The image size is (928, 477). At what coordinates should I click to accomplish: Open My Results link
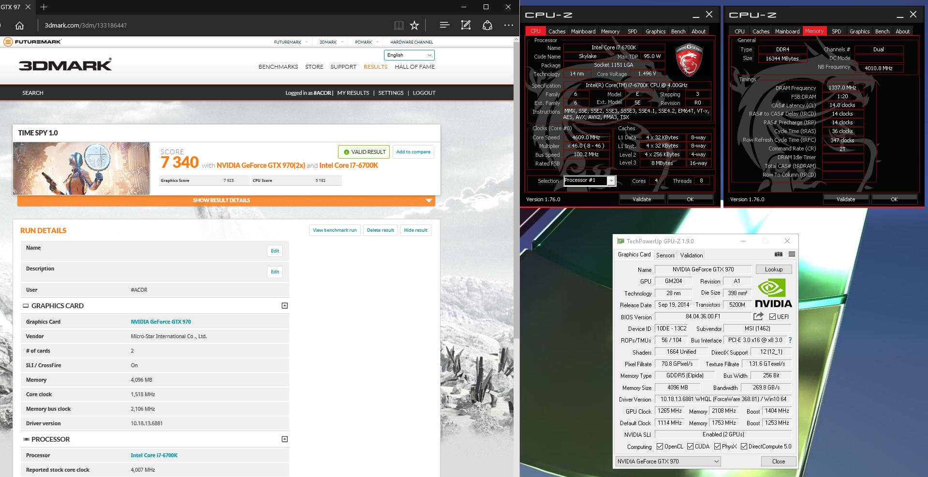(353, 93)
